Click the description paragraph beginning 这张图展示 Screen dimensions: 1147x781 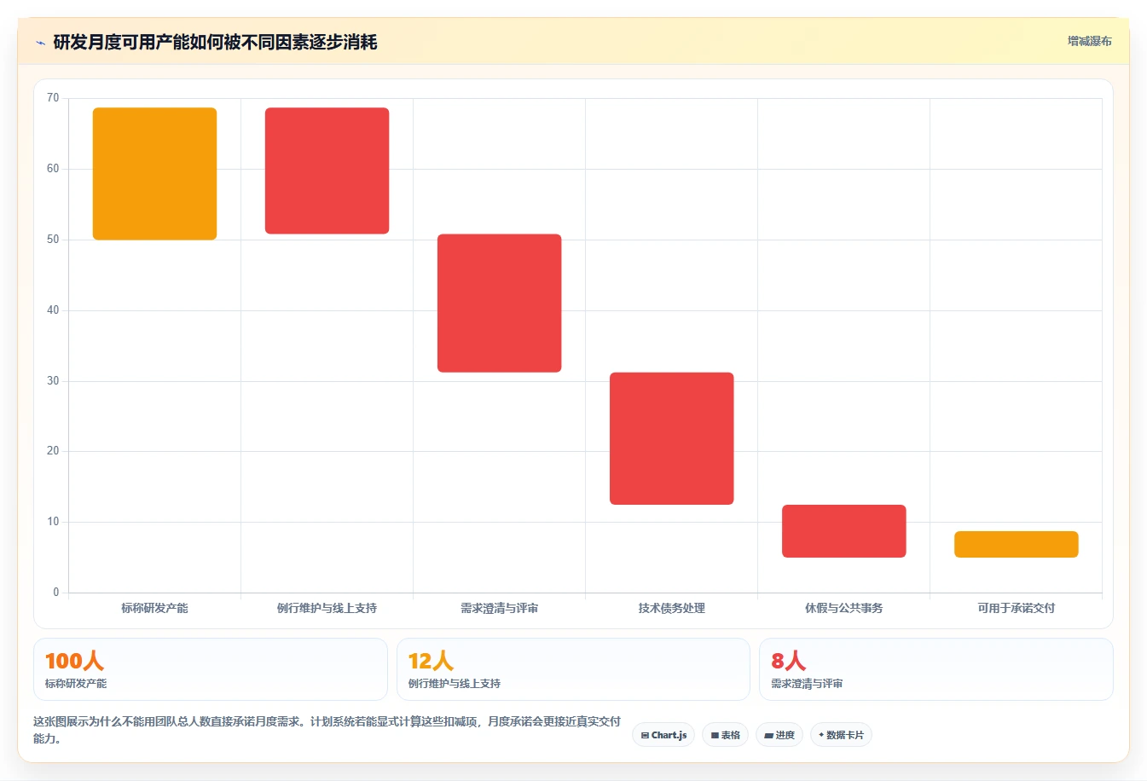point(327,730)
